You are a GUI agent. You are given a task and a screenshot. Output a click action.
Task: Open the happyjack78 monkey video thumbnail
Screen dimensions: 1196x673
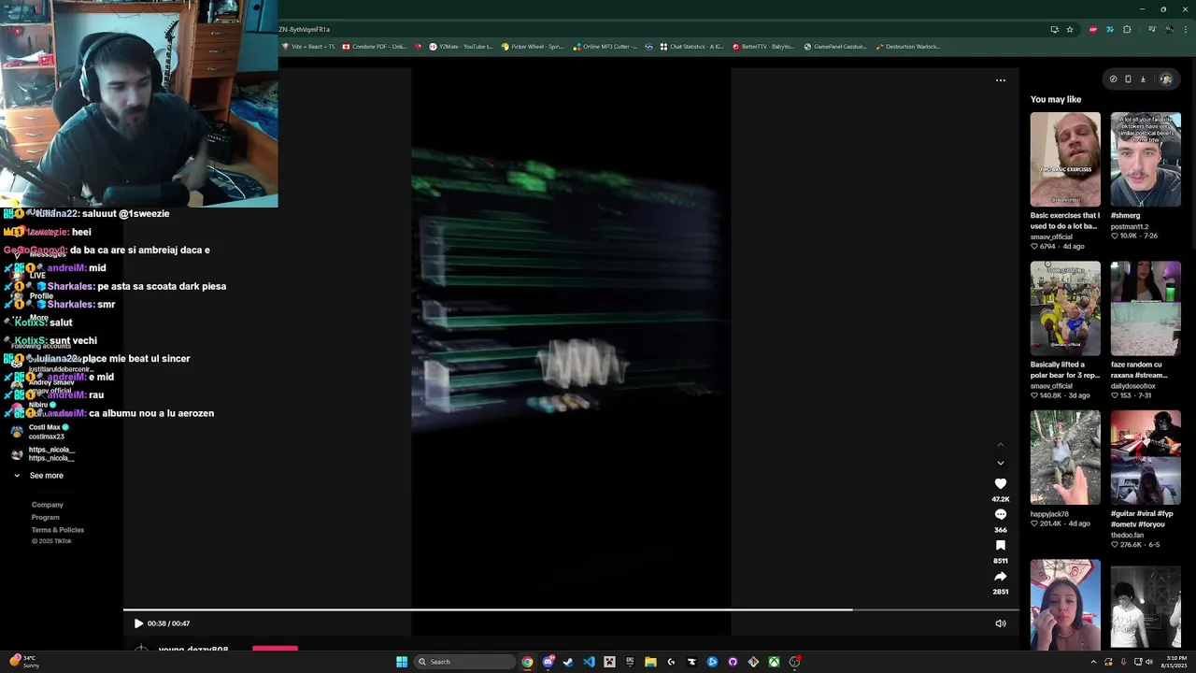tap(1065, 457)
